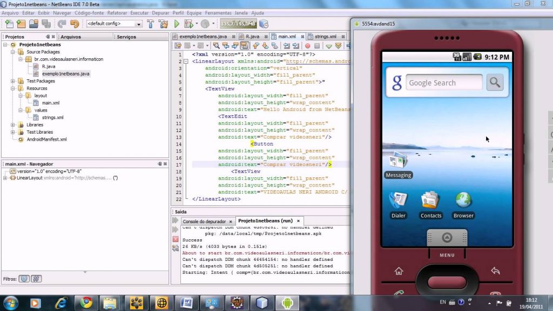Open the Depurar menu
The width and height of the screenshot is (553, 311).
pos(160,12)
